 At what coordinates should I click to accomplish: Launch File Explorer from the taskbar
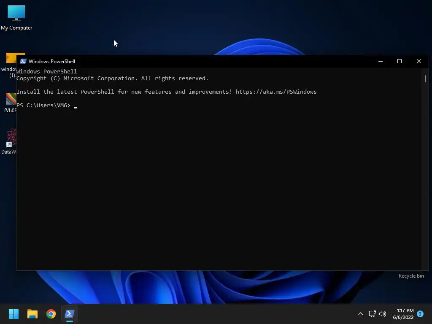(x=32, y=314)
